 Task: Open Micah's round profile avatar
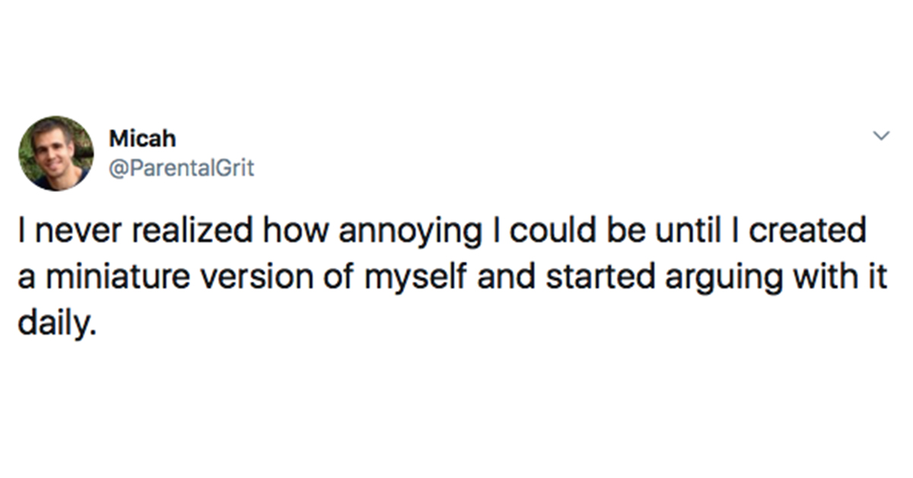(56, 153)
